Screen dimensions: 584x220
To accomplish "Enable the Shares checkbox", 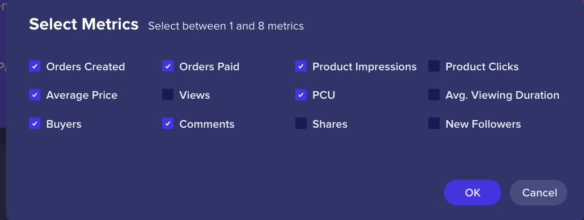I will point(301,123).
